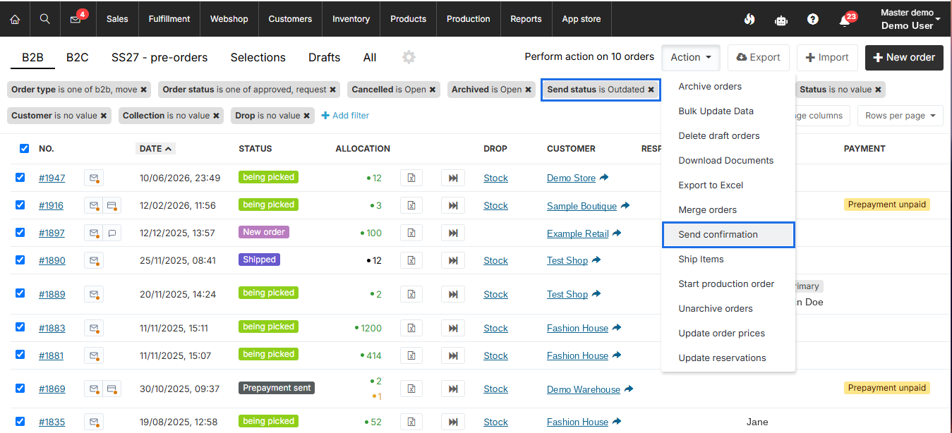Uncheck the checkbox for order #1916

click(x=20, y=205)
